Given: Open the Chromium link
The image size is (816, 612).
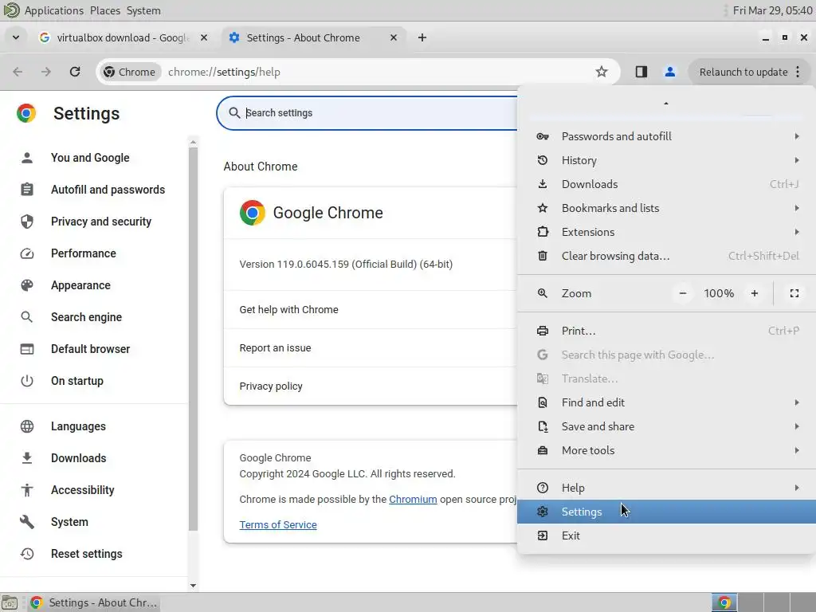Looking at the screenshot, I should coord(413,499).
